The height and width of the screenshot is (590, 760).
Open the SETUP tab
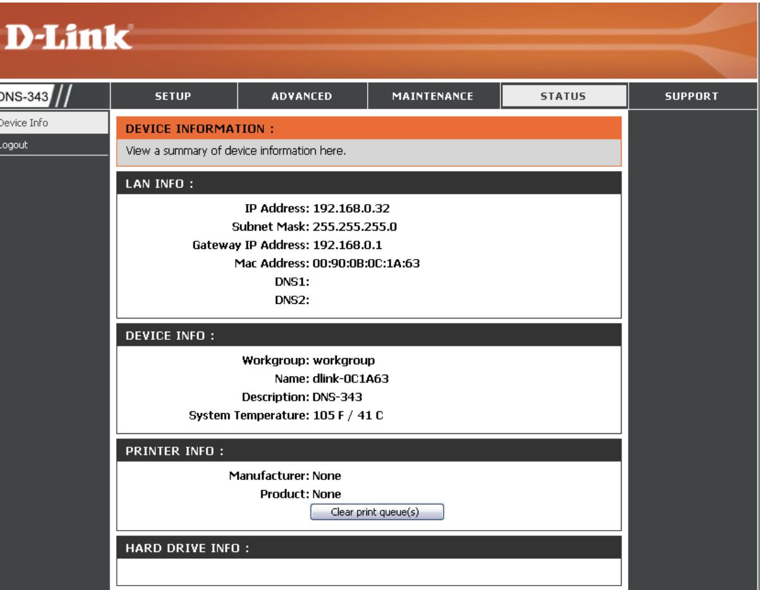coord(174,96)
